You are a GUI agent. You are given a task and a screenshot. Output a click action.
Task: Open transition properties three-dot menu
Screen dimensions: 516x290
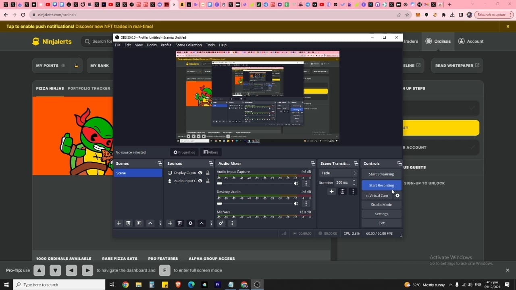(x=353, y=192)
